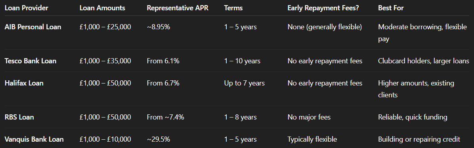Click the Tesco Bank Loan row title
The width and height of the screenshot is (474, 148).
pyautogui.click(x=31, y=61)
